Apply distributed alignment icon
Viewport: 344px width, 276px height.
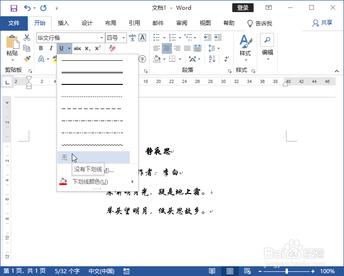[x=197, y=48]
